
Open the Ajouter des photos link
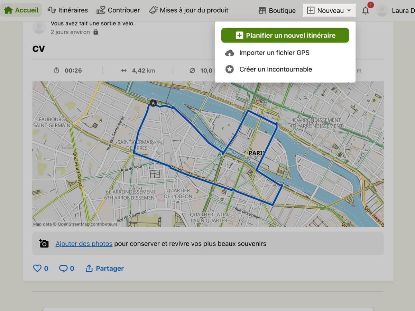click(84, 244)
